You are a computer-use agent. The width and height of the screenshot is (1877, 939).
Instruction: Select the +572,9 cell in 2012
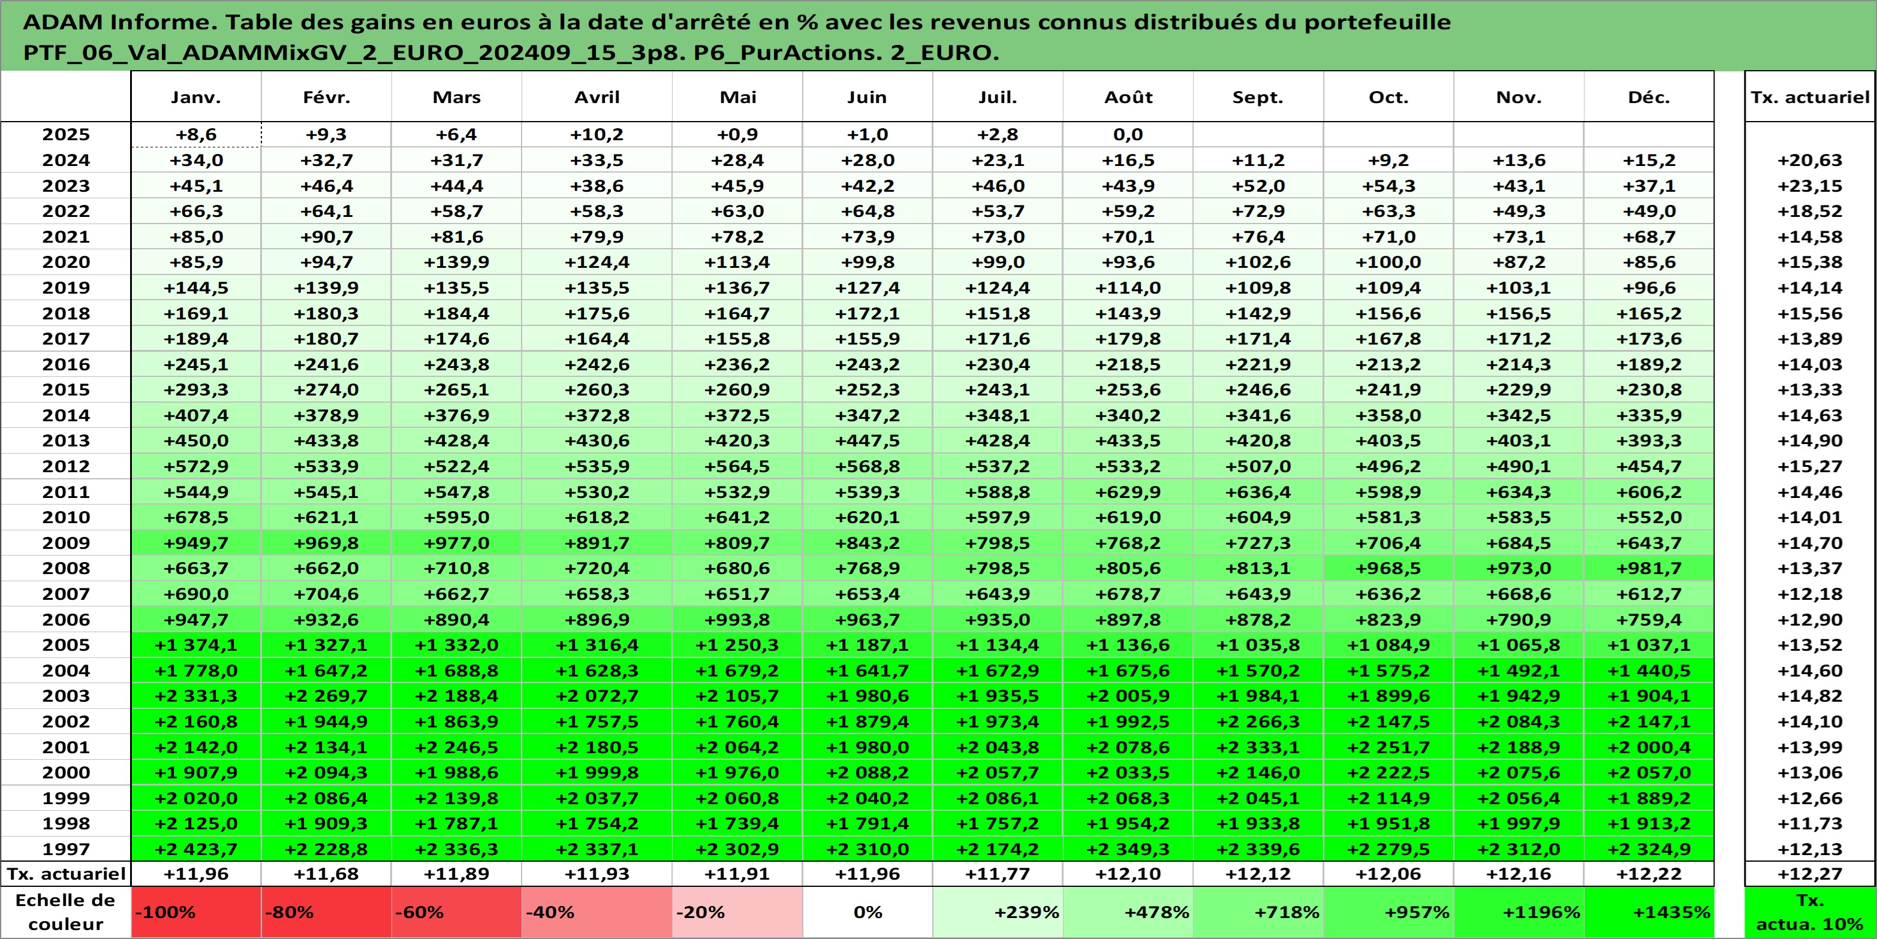(x=196, y=466)
